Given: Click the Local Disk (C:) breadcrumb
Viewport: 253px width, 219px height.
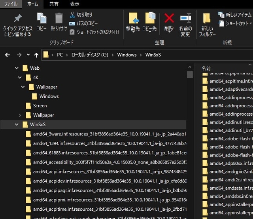Looking at the screenshot, I should pos(90,55).
